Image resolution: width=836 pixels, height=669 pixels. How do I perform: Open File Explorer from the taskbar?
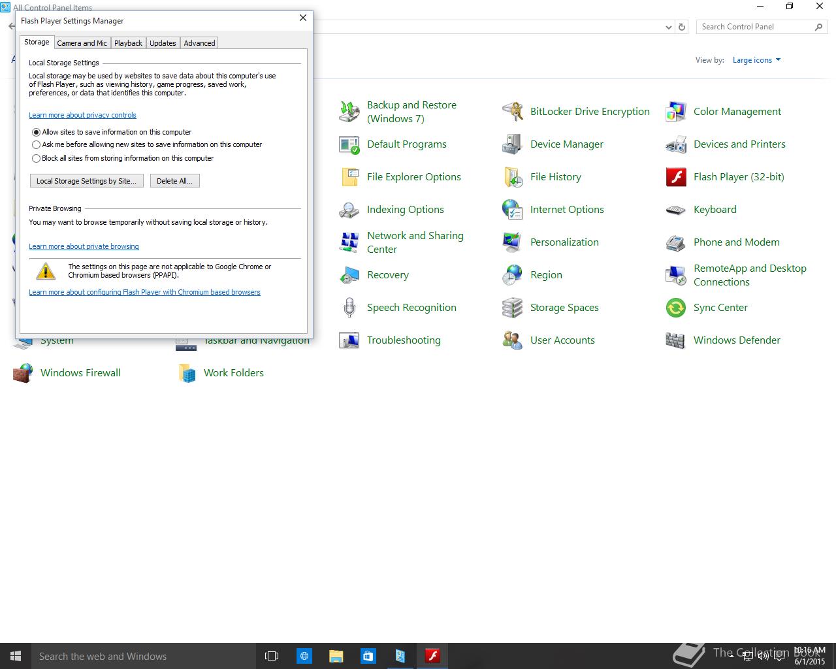tap(336, 656)
